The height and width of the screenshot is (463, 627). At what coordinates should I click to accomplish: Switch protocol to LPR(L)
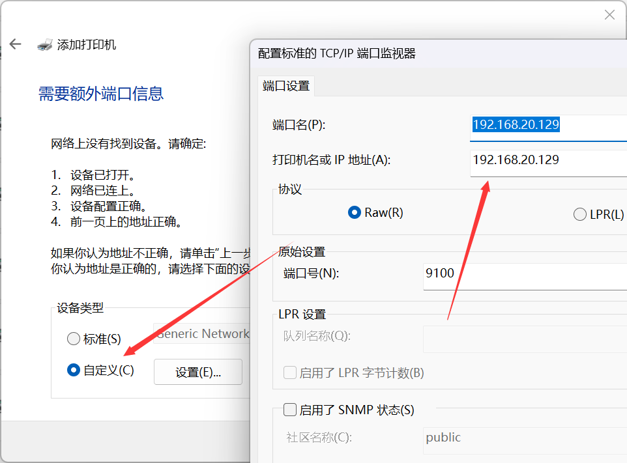(x=580, y=214)
